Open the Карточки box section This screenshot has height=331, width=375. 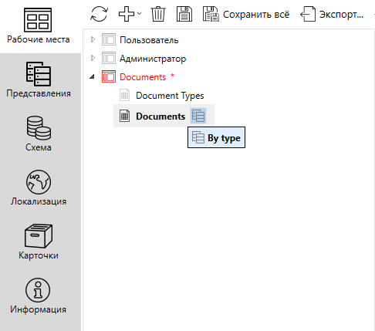pyautogui.click(x=39, y=242)
